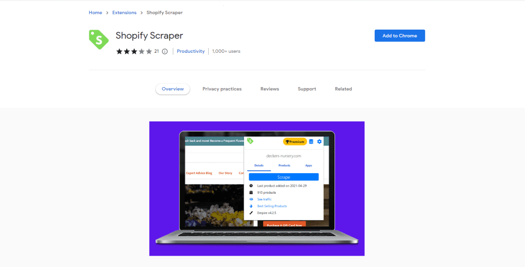Open the Productivity category link

click(x=191, y=51)
